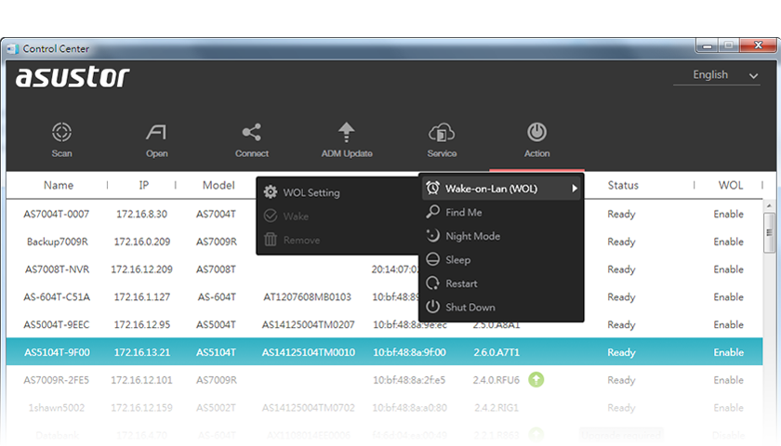Select the Backup7009R device name

[x=58, y=242]
